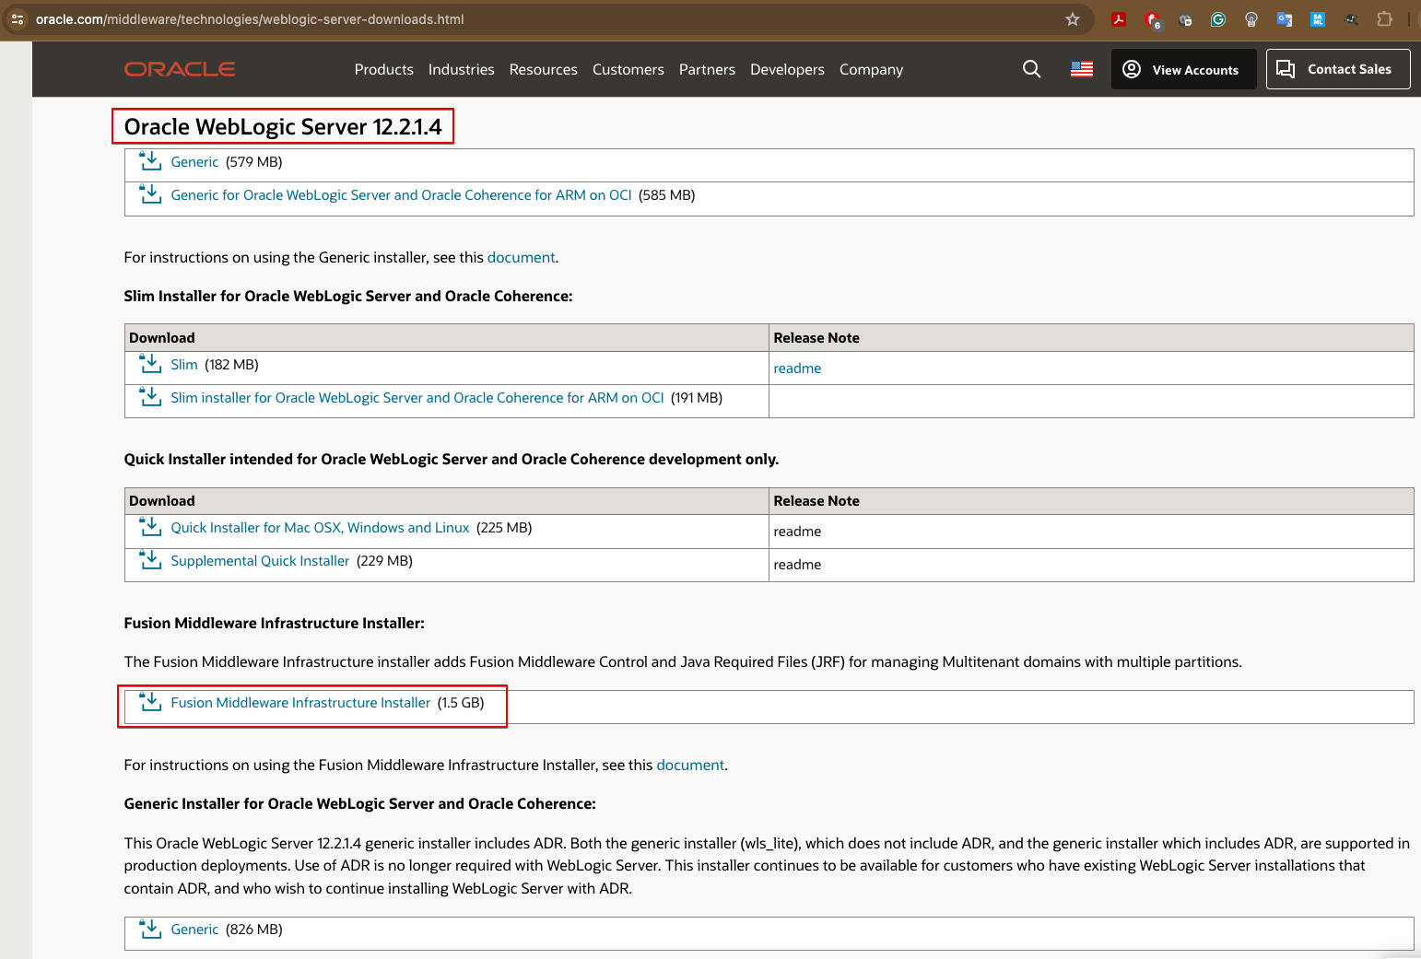Image resolution: width=1421 pixels, height=959 pixels.
Task: Open the Products menu
Action: pyautogui.click(x=383, y=70)
